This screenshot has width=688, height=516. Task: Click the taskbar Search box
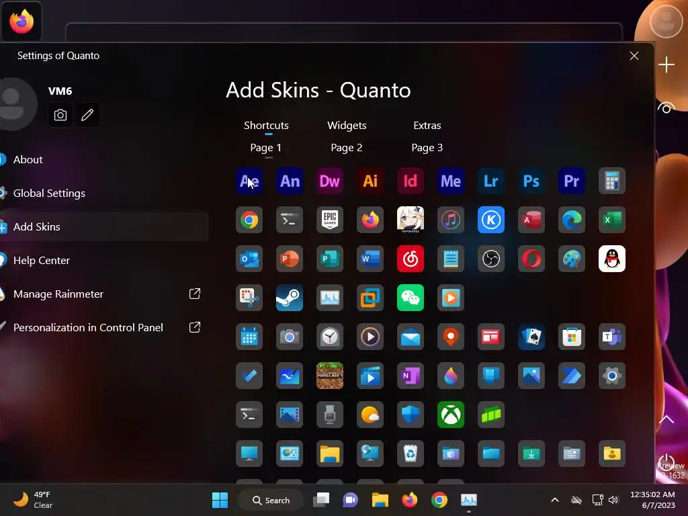click(271, 500)
